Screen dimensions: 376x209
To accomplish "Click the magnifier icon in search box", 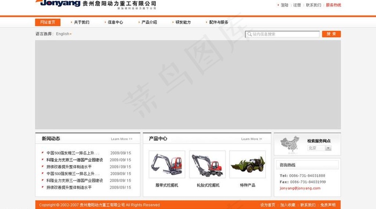I will click(249, 34).
